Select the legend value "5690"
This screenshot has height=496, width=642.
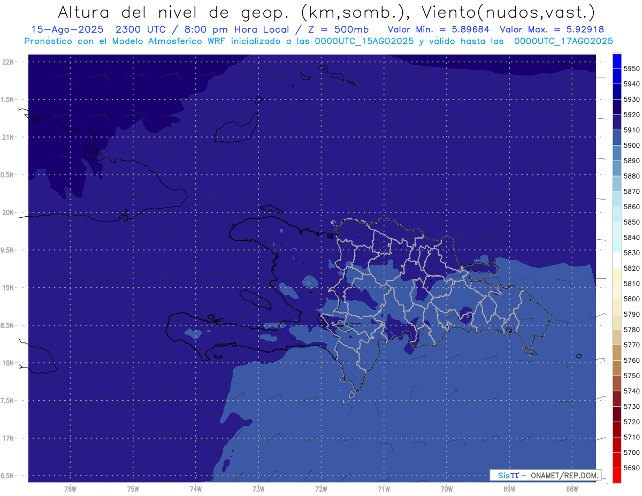tap(631, 468)
